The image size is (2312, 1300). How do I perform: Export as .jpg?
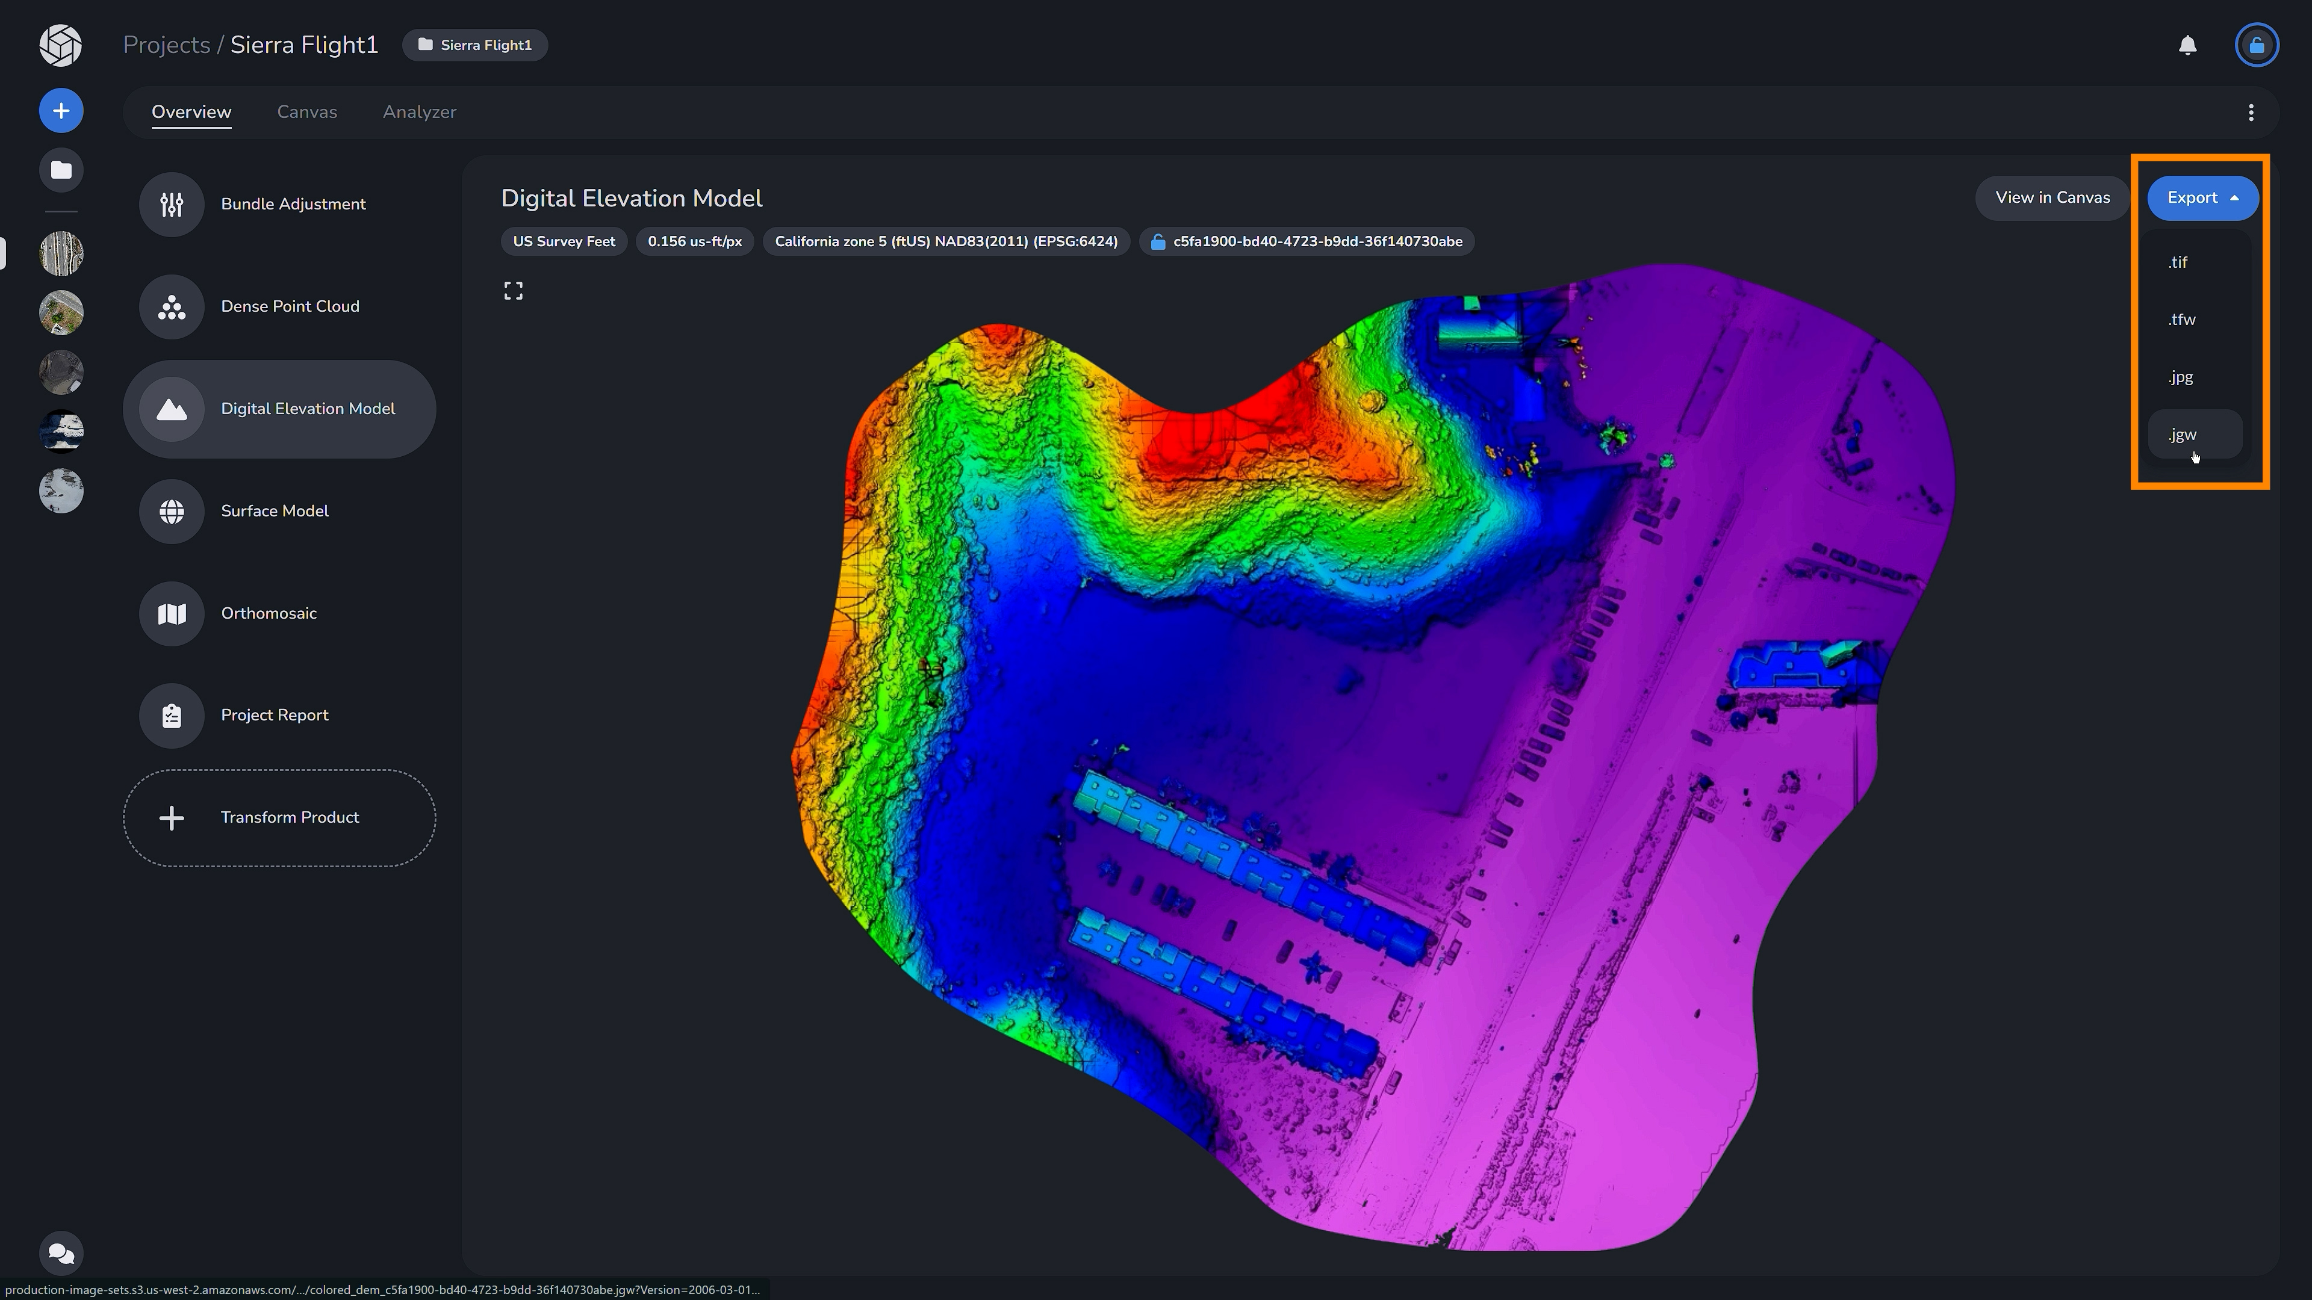pos(2195,377)
